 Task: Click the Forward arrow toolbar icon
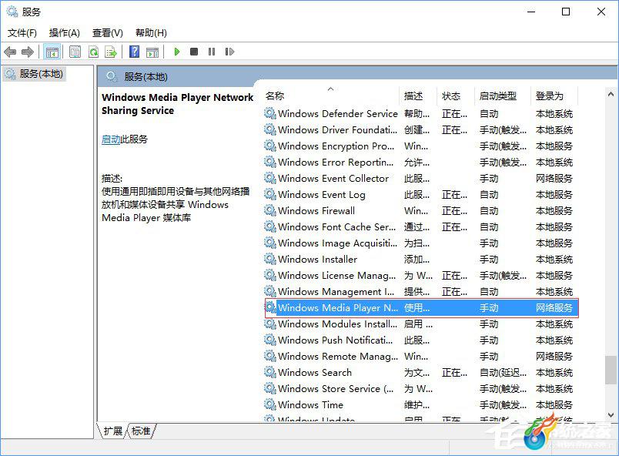[x=27, y=52]
